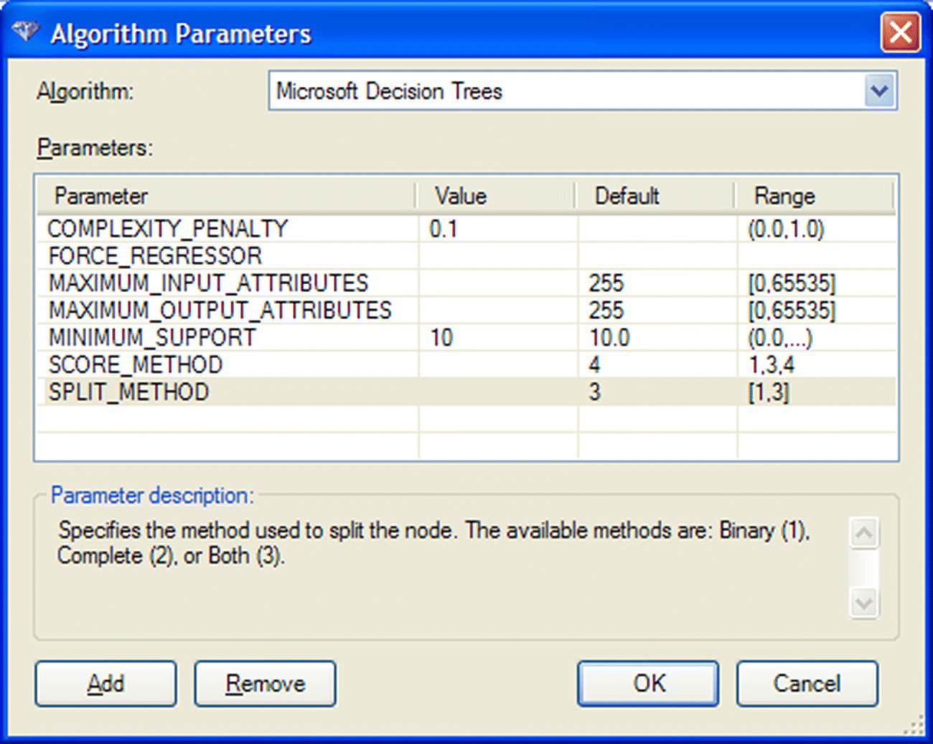Click the Range column header
The image size is (933, 744).
point(815,196)
